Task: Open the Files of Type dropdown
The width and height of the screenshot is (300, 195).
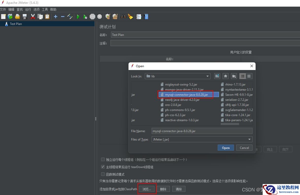Action: pos(202,140)
